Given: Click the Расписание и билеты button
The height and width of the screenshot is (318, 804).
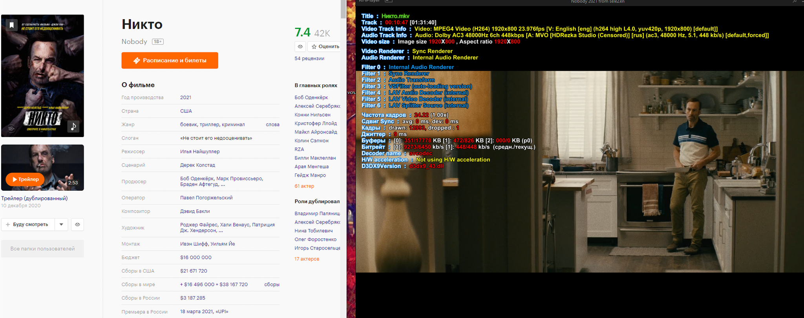Looking at the screenshot, I should click(170, 60).
